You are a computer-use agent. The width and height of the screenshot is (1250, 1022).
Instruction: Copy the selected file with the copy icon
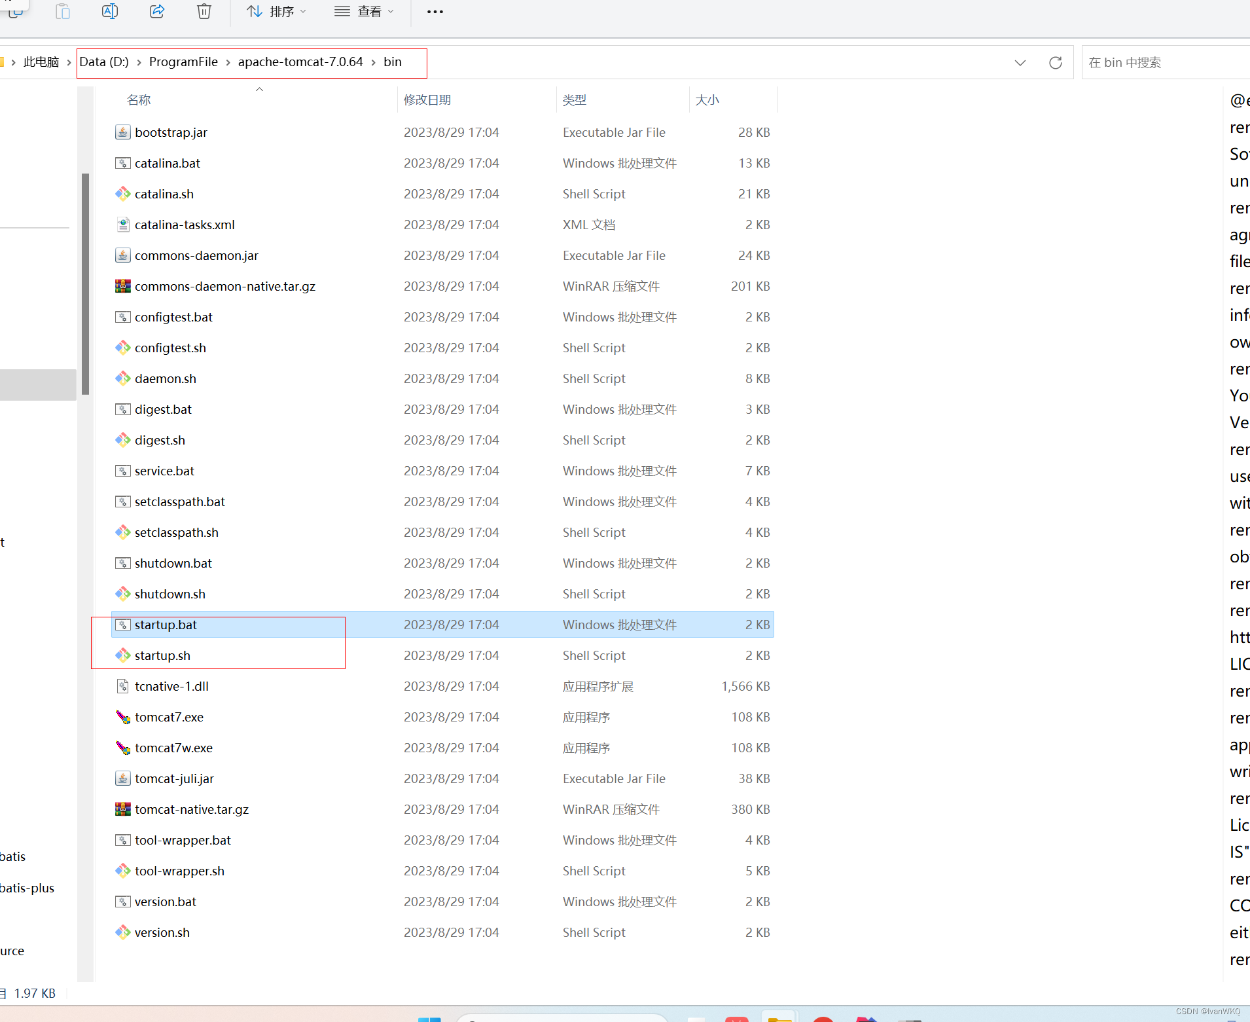click(16, 11)
